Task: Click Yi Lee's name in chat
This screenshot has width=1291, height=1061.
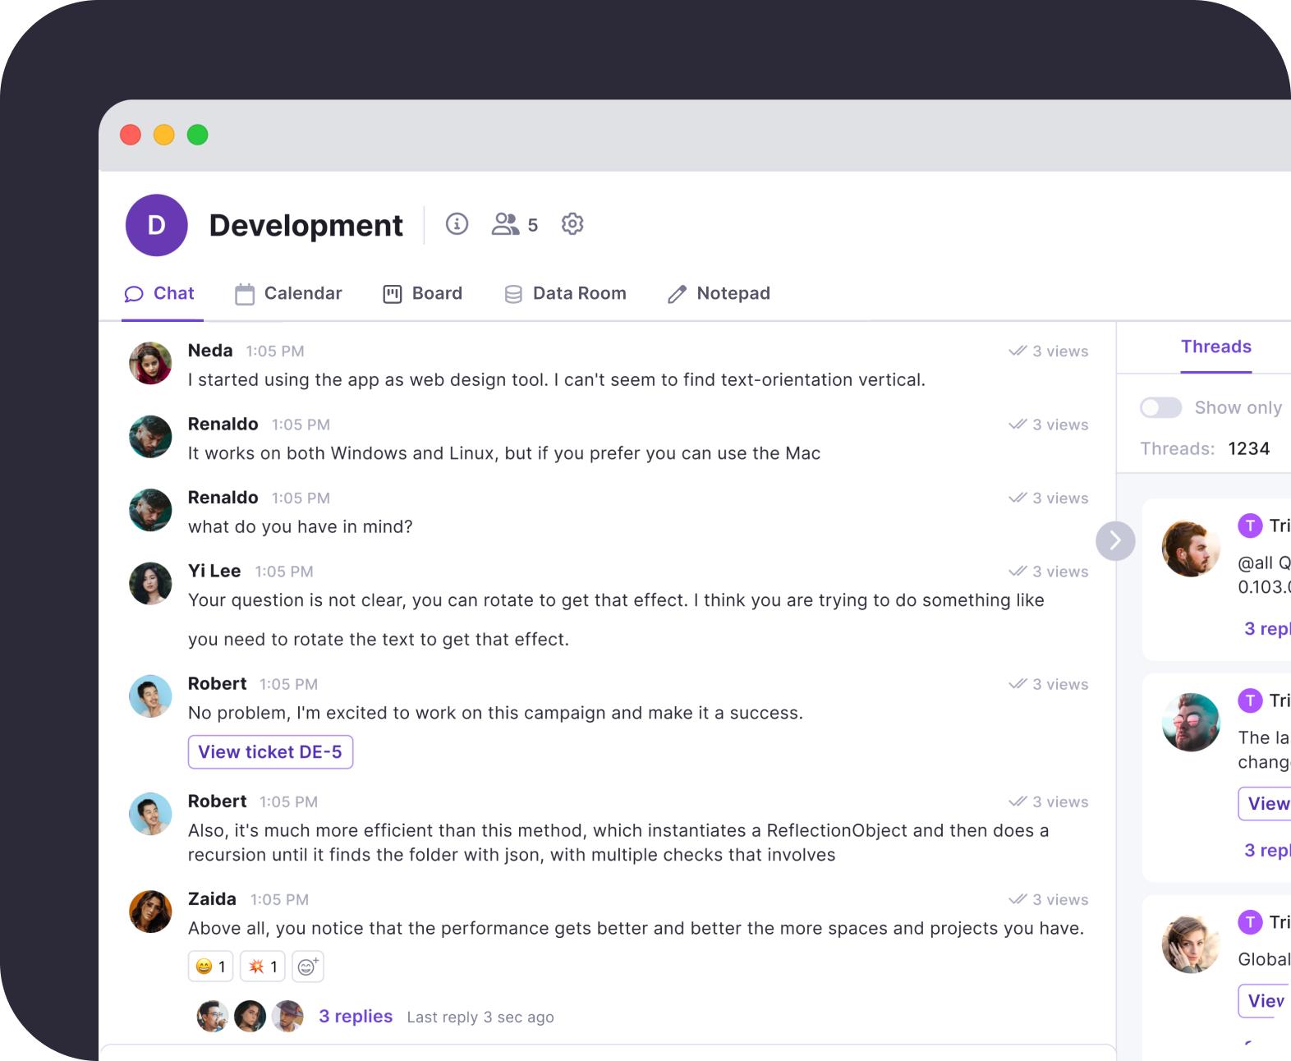Action: coord(214,571)
